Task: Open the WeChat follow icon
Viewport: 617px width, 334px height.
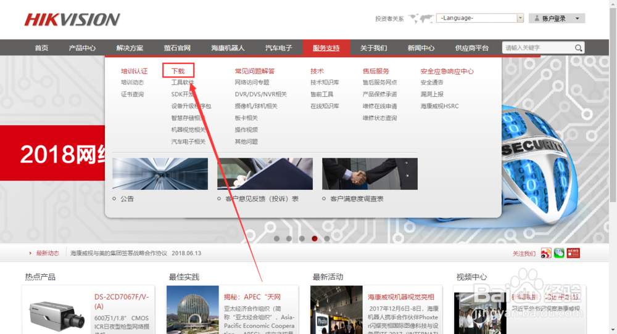Action: (x=559, y=253)
